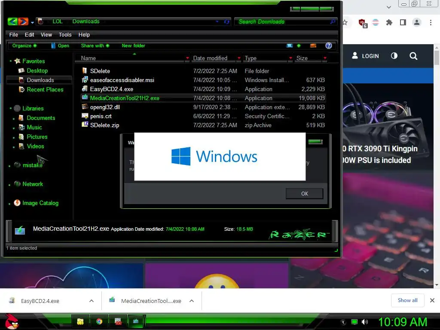This screenshot has height=330, width=440.
Task: Open the address bar history dropdown arrow
Action: coord(217,21)
